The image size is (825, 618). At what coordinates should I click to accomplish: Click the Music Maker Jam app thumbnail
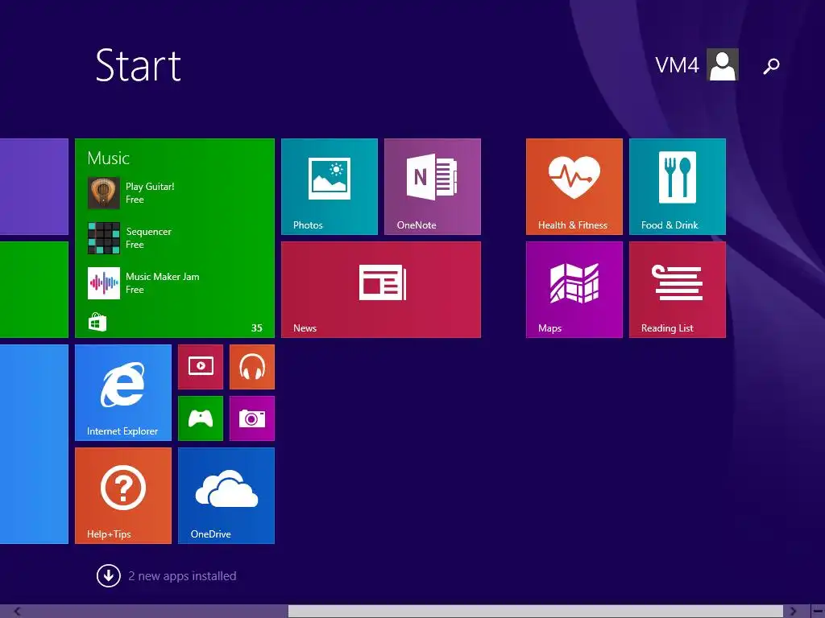click(x=104, y=283)
